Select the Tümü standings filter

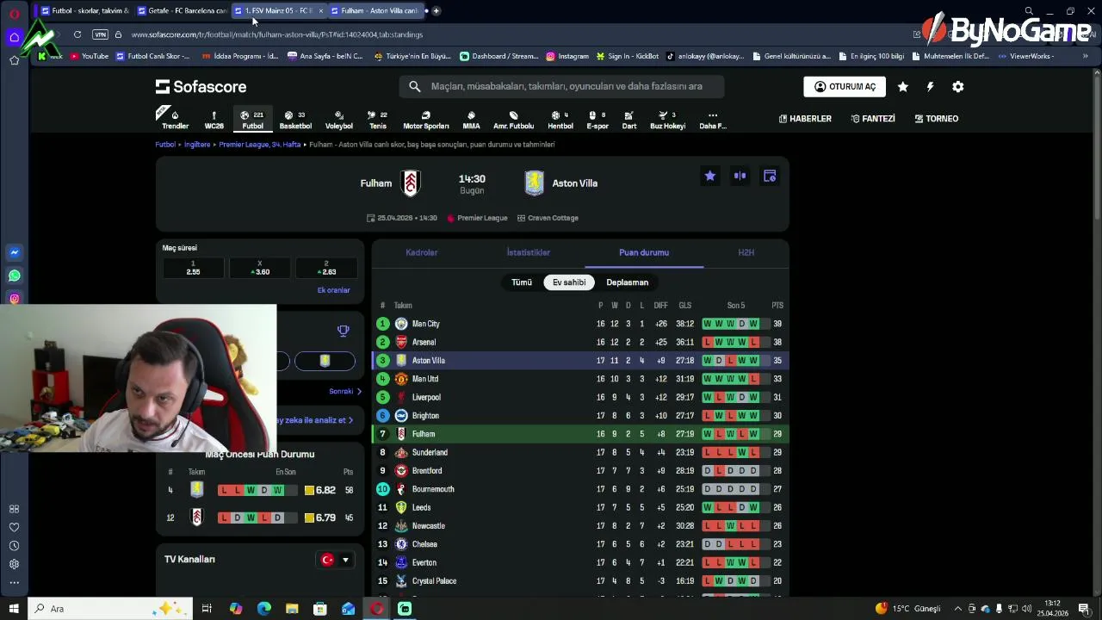(522, 282)
